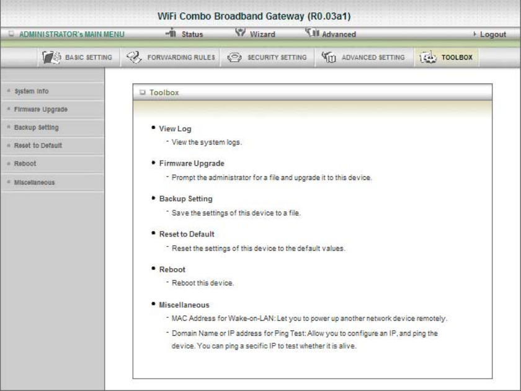Click the Logout arrow icon
The height and width of the screenshot is (391, 521).
point(474,34)
